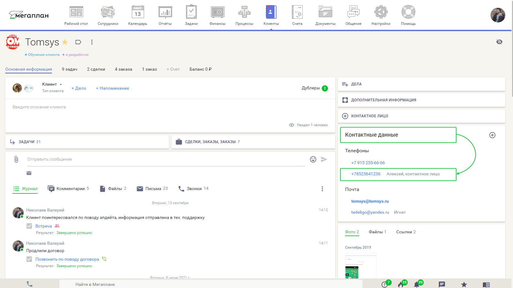Open the Задачи section icon

191,12
